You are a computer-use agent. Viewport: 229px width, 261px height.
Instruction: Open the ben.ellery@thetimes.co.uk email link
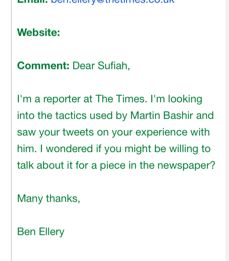point(113,2)
